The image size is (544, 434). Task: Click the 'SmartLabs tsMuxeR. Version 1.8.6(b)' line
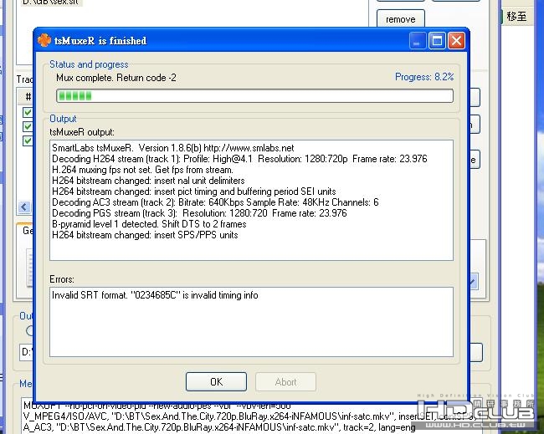[172, 148]
